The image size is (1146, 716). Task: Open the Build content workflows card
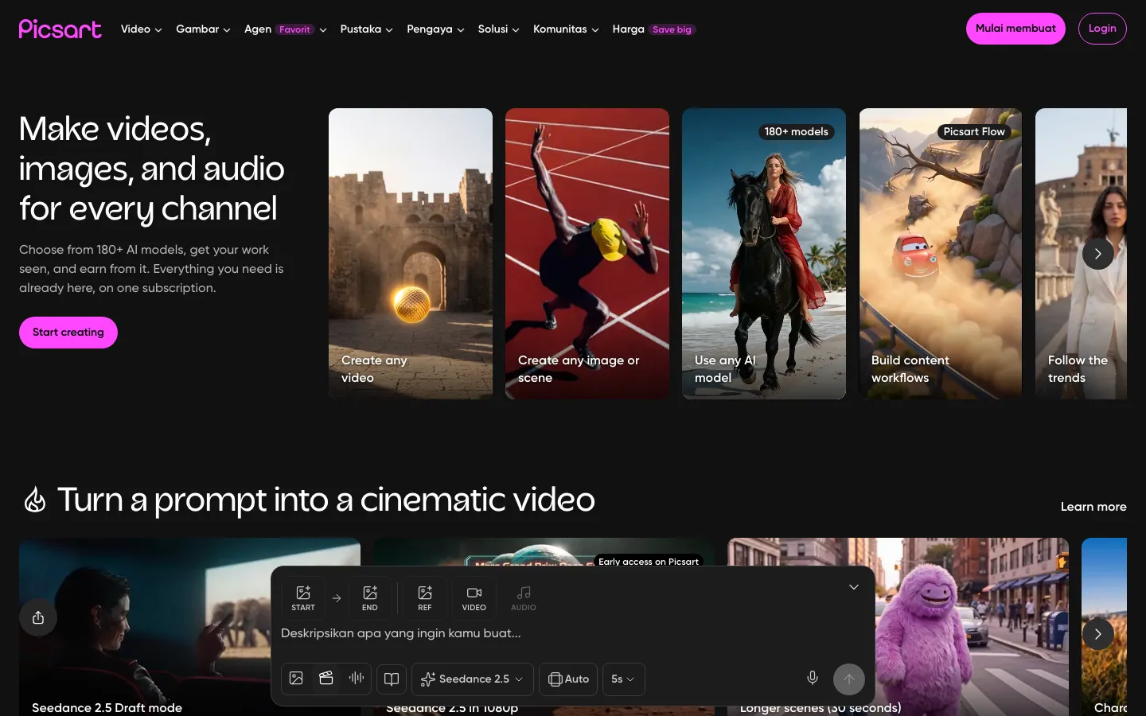point(941,254)
